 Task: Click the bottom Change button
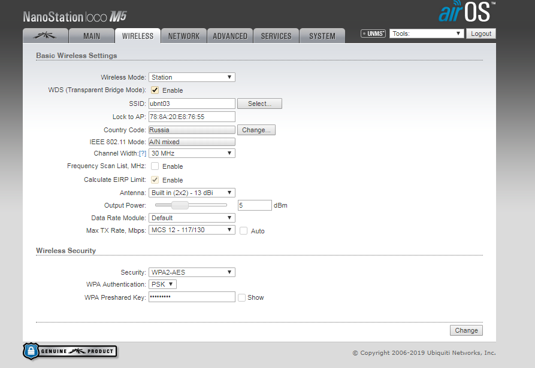pyautogui.click(x=466, y=330)
